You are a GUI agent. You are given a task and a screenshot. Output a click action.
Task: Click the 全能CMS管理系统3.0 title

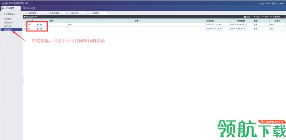click(x=15, y=3)
